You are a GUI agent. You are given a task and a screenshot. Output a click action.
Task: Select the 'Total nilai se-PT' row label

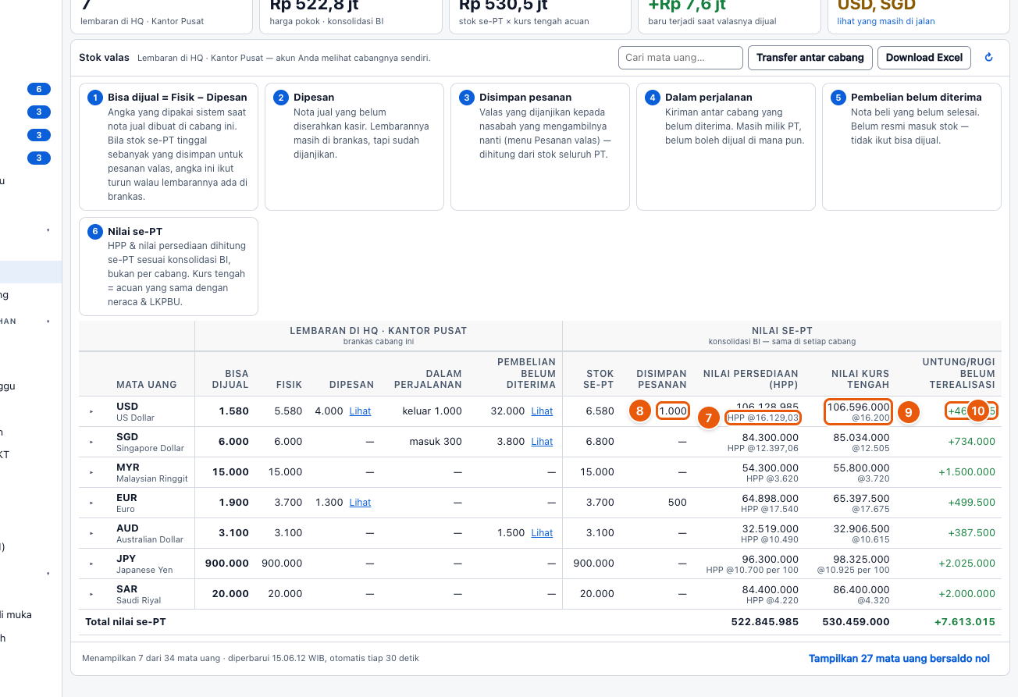coord(125,622)
